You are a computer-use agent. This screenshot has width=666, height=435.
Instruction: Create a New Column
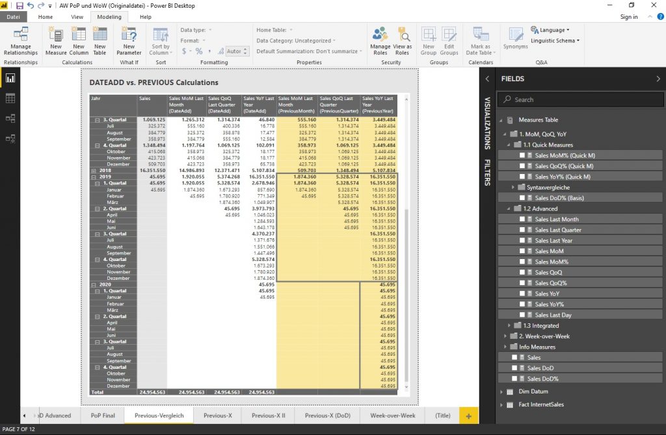point(79,41)
